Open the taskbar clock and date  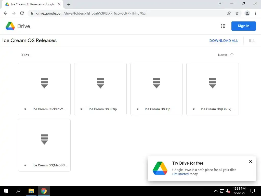point(239,191)
